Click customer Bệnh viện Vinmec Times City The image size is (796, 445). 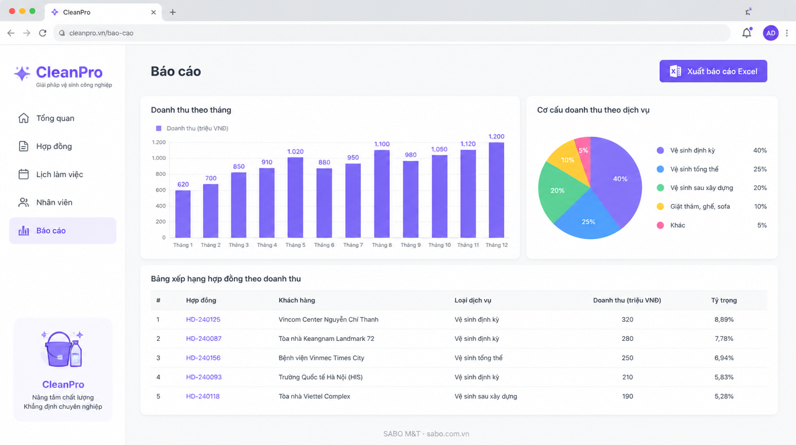pos(321,358)
